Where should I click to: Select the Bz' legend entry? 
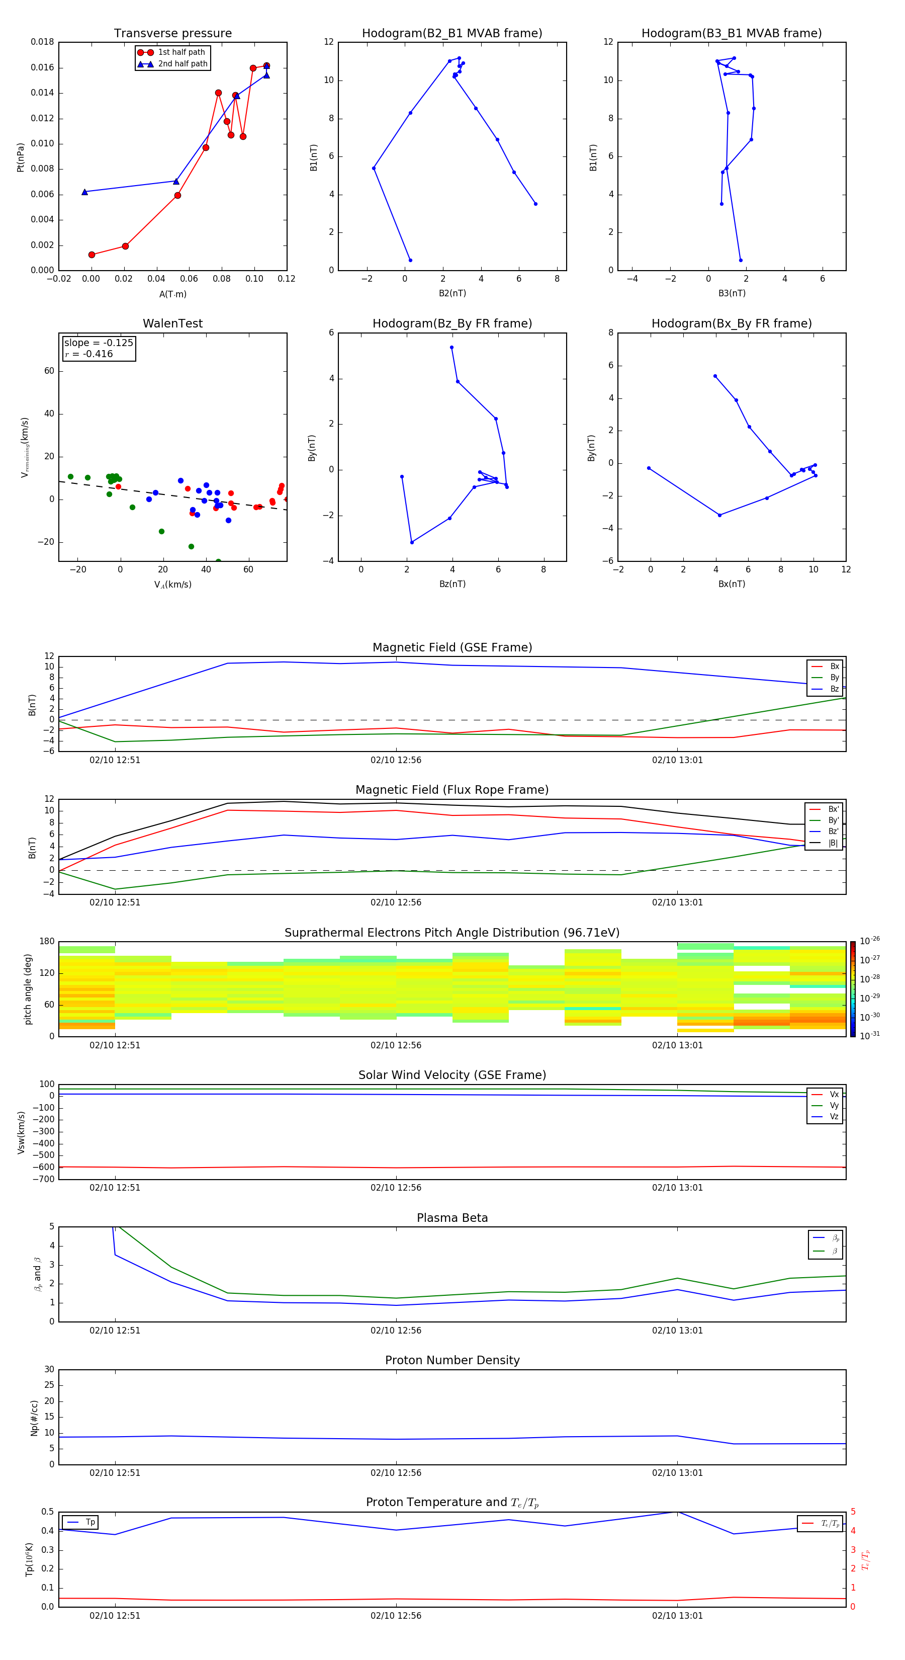[824, 832]
